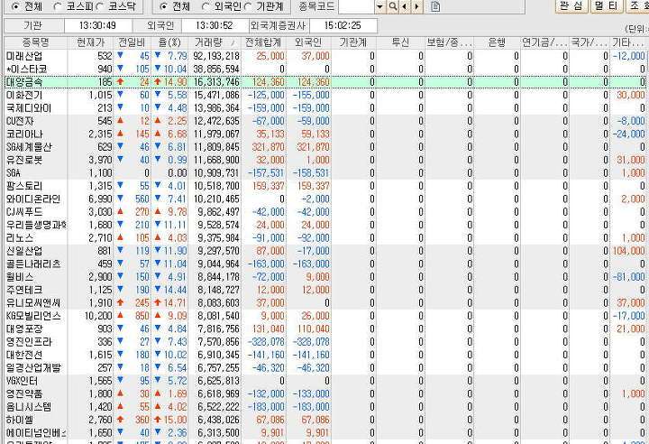The image size is (649, 444).
Task: Click the search magnifier icon beside 종목코드
Action: [393, 6]
